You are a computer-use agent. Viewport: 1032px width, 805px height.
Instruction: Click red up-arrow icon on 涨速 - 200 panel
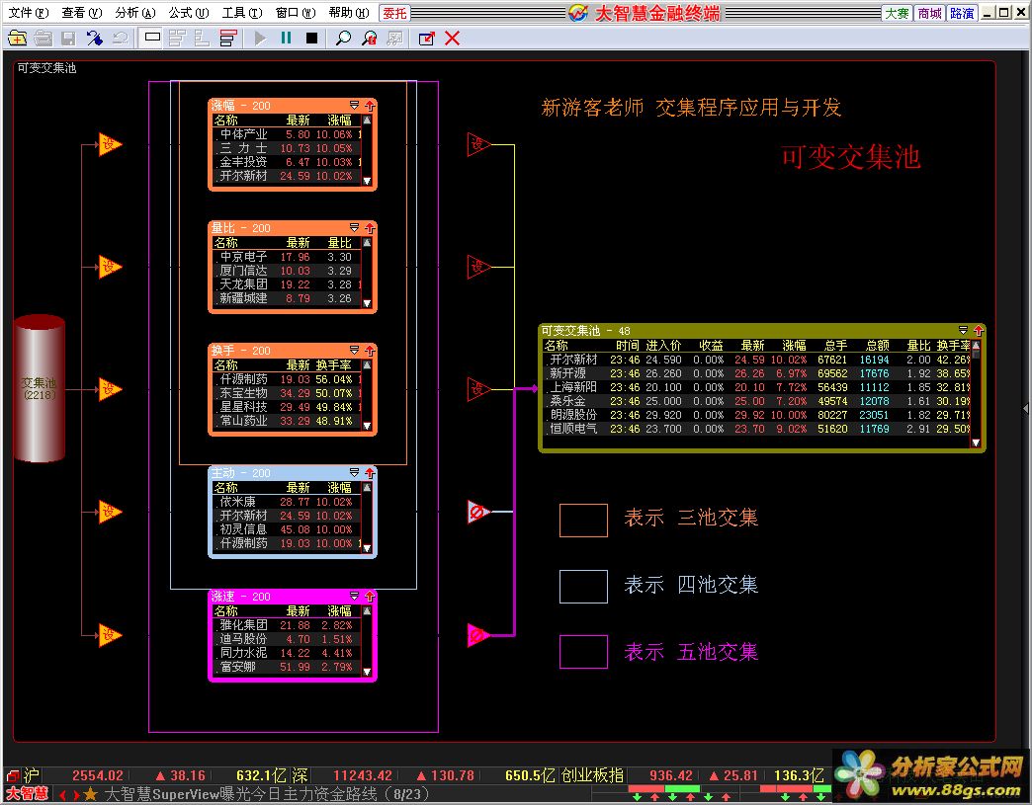coord(370,597)
